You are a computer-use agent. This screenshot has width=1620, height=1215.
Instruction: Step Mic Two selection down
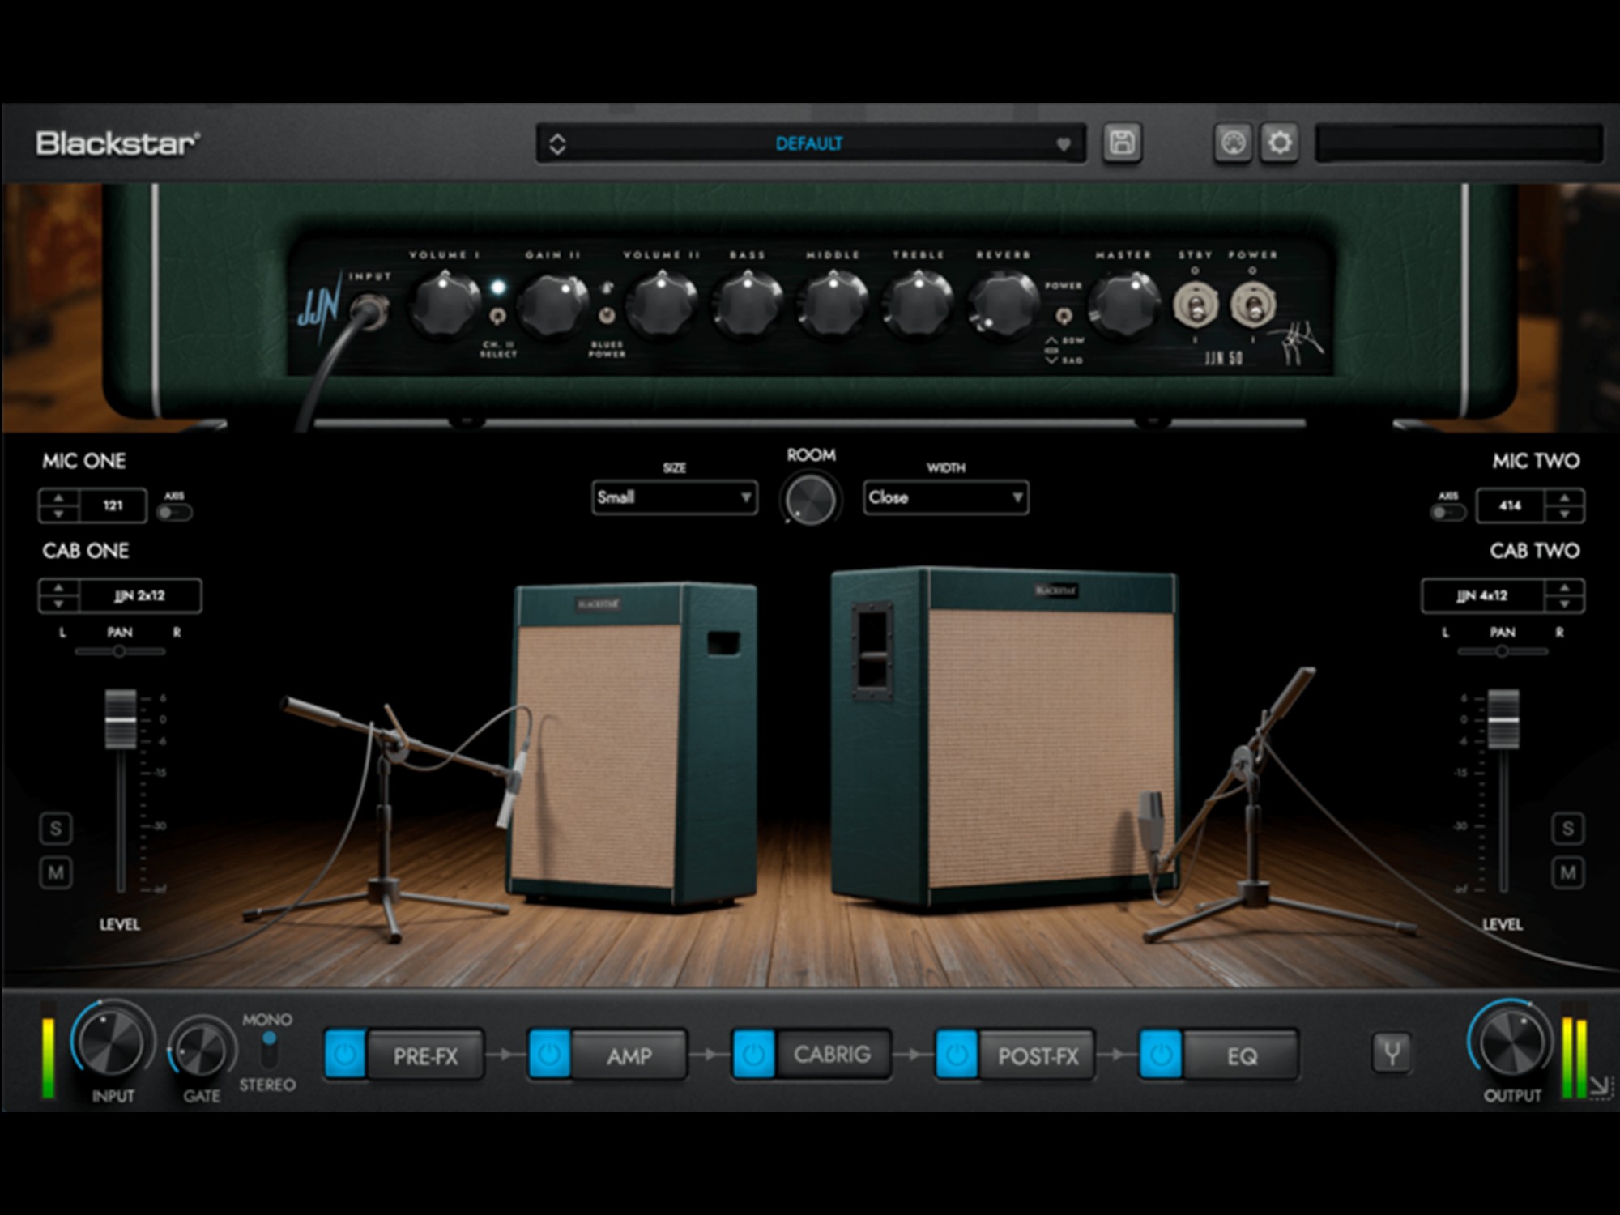1564,514
